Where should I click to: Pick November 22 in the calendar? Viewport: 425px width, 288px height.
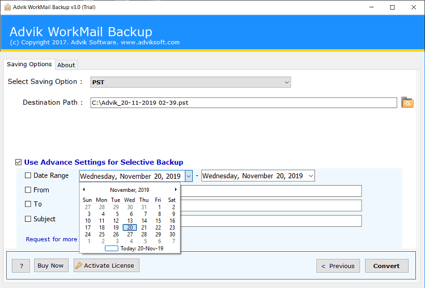click(158, 227)
